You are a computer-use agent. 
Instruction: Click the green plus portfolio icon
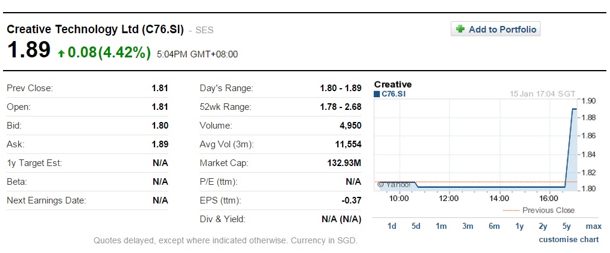point(460,29)
